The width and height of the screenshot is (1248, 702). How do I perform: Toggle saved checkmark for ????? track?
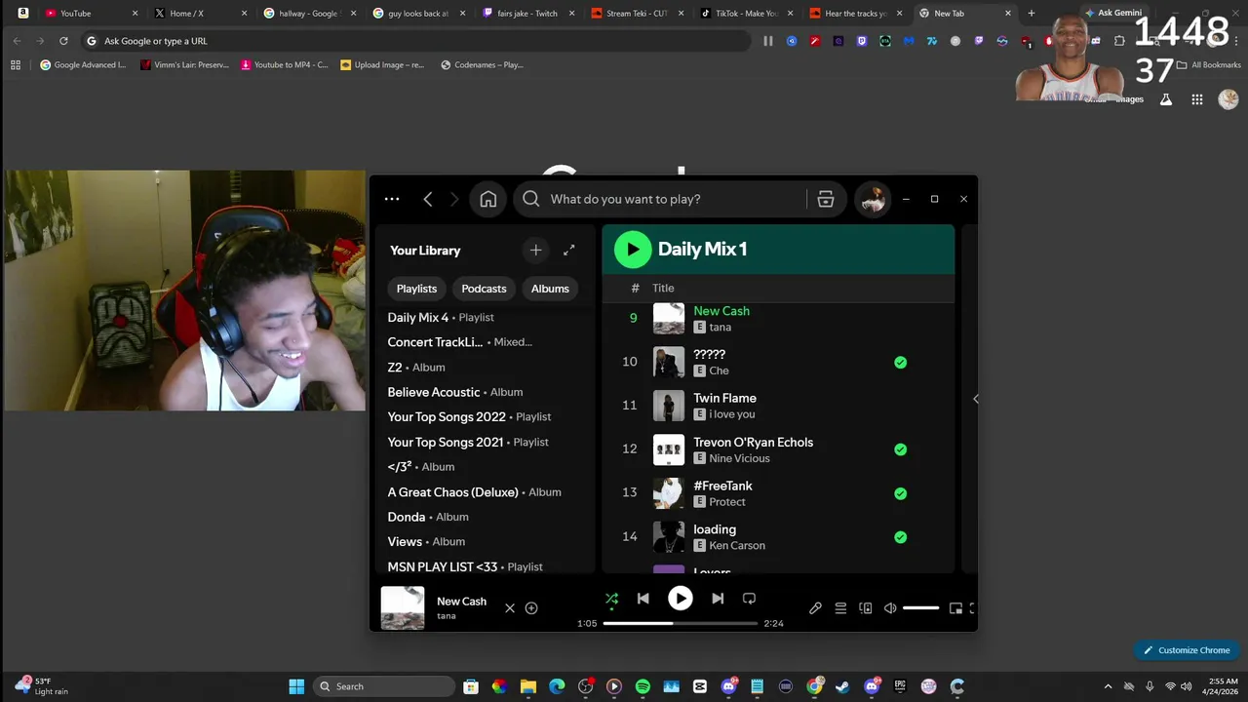(x=900, y=363)
